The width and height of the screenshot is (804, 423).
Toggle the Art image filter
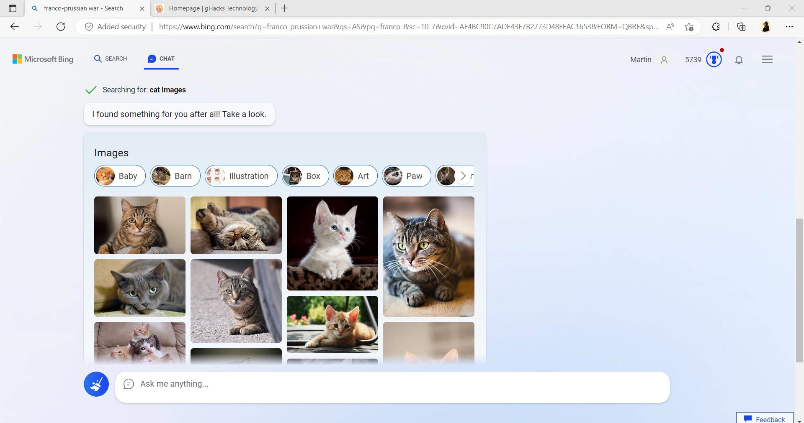[355, 176]
